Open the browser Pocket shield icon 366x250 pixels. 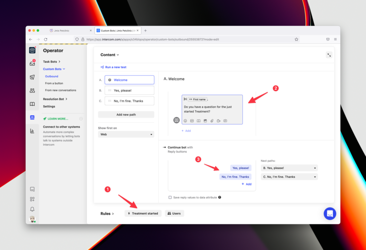tap(328, 40)
